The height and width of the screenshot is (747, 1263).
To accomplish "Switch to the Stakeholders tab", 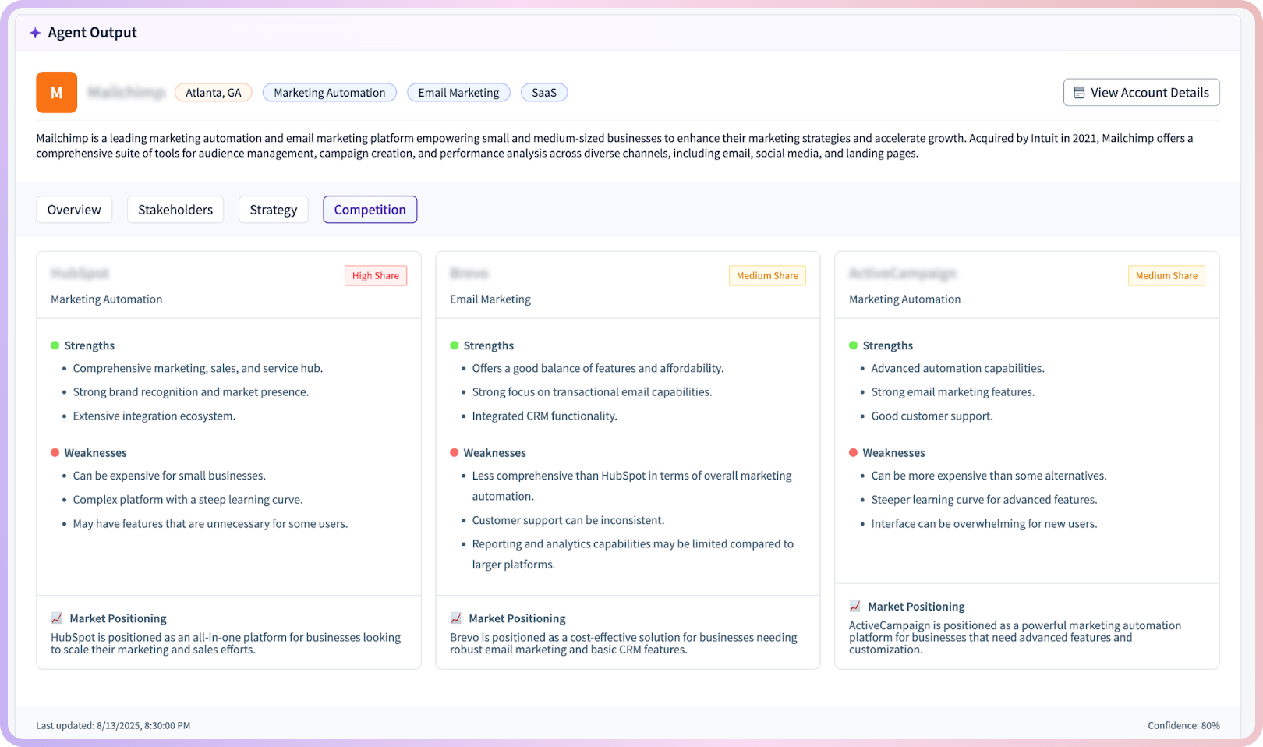I will coord(175,210).
